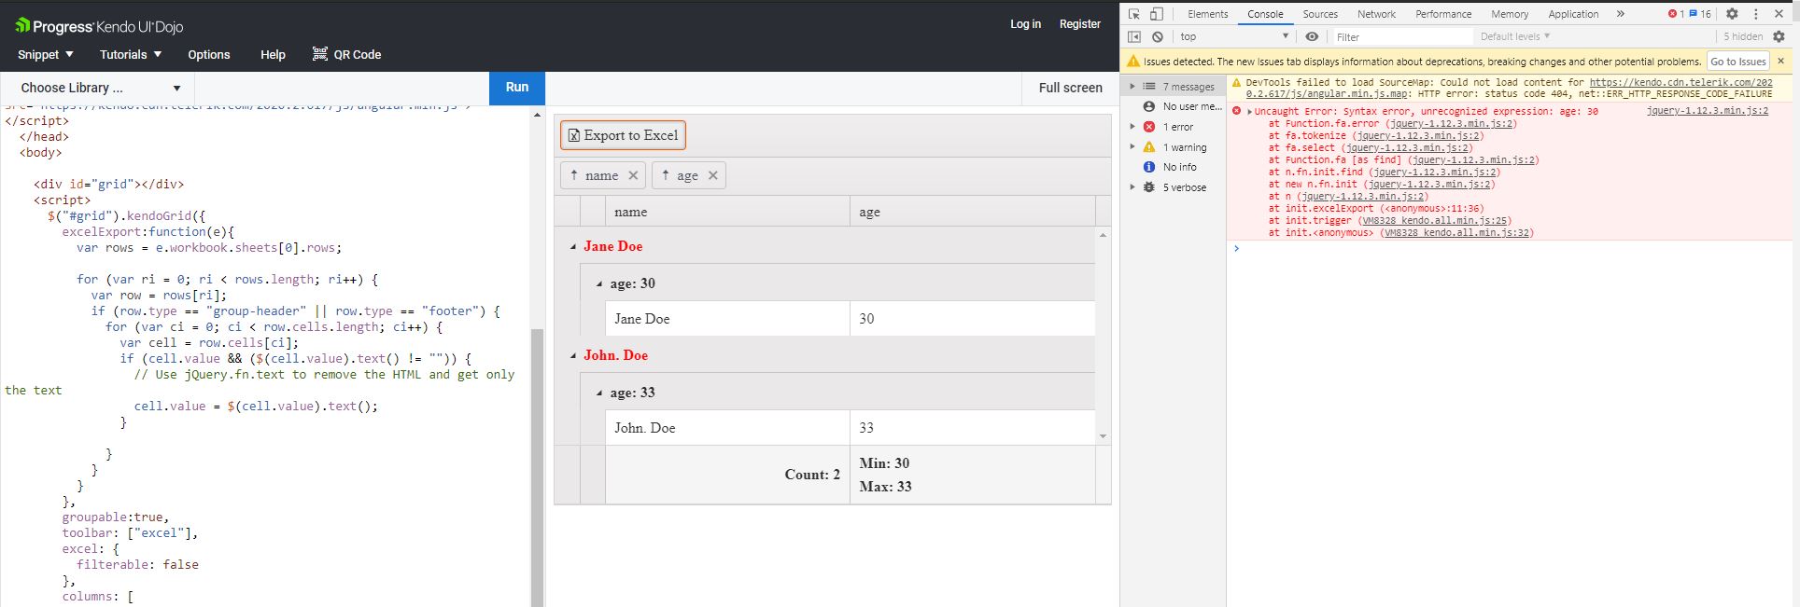Image resolution: width=1800 pixels, height=607 pixels.
Task: Open the Choose Library dropdown
Action: coord(97,88)
